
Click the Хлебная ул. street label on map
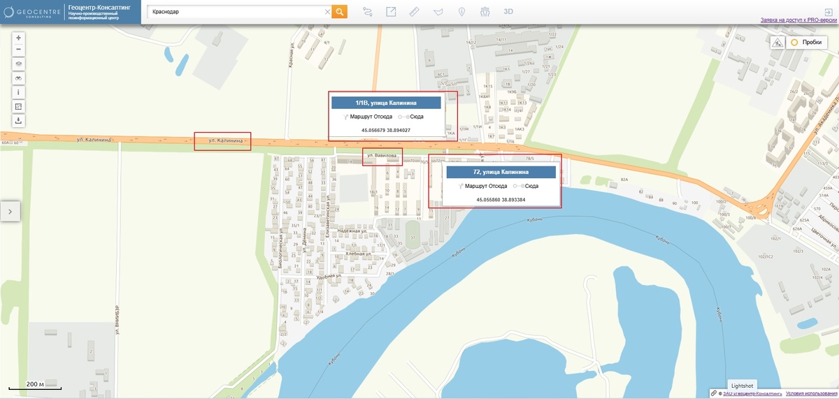click(359, 254)
